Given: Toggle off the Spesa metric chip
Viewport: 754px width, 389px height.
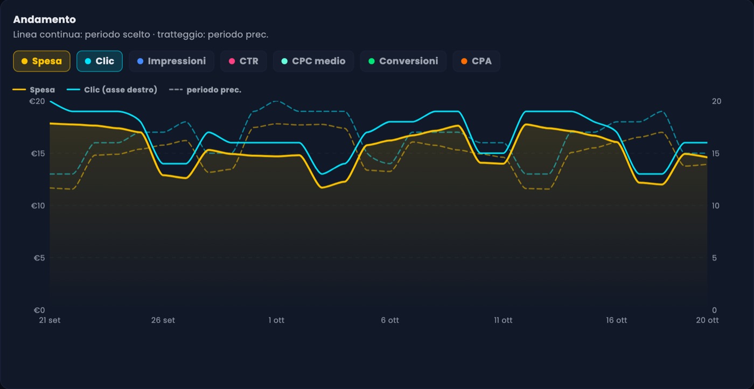Looking at the screenshot, I should click(x=41, y=61).
